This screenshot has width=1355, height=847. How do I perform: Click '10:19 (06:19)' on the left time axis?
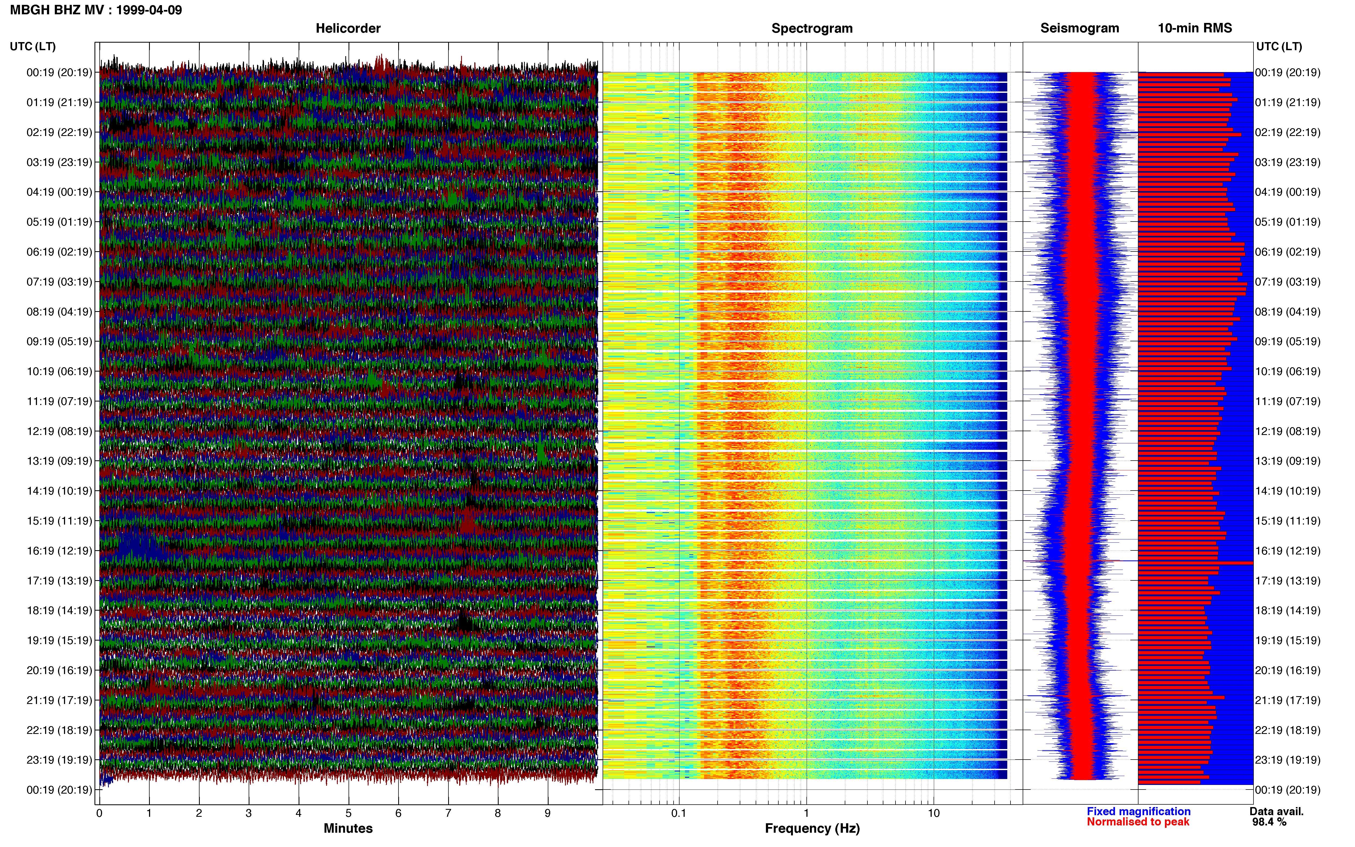[x=59, y=371]
